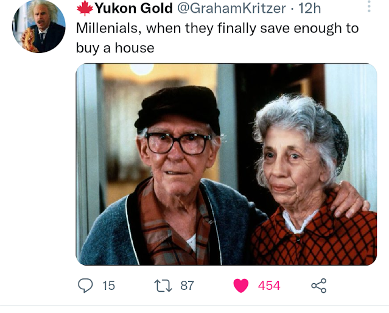Click the 12h timestamp

[309, 8]
